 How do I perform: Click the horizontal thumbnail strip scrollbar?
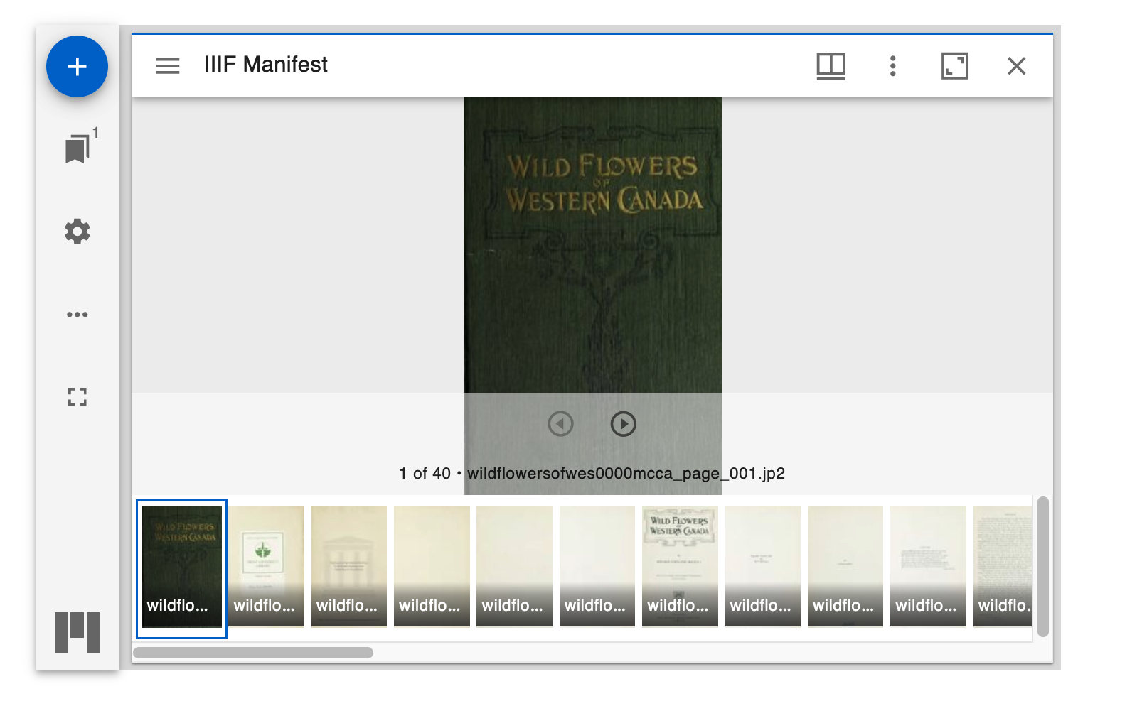click(x=255, y=652)
